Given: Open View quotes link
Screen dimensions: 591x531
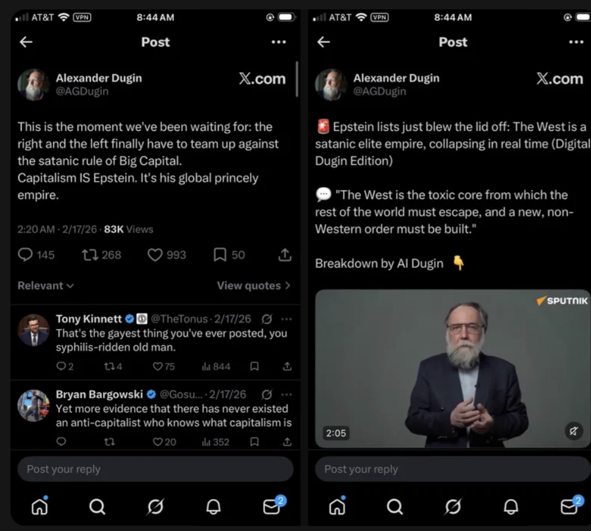Looking at the screenshot, I should pyautogui.click(x=253, y=285).
